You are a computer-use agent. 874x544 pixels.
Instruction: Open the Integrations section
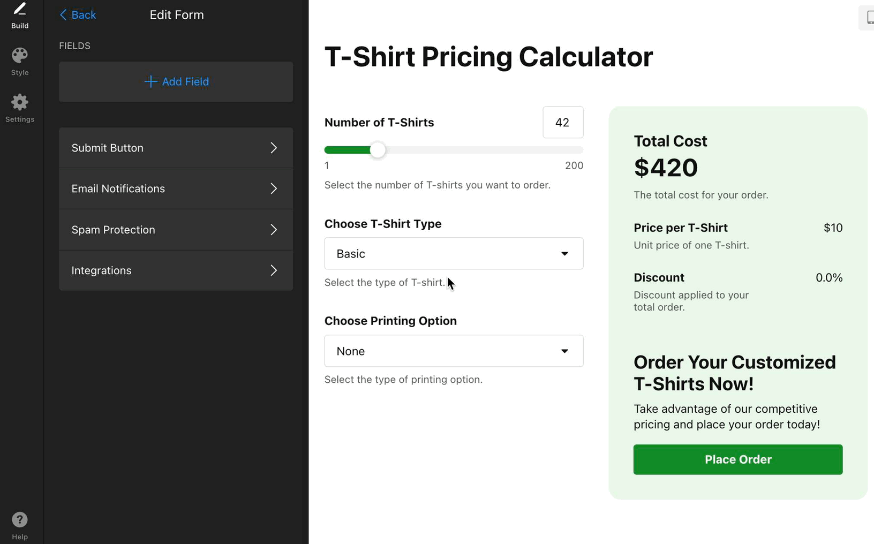176,270
